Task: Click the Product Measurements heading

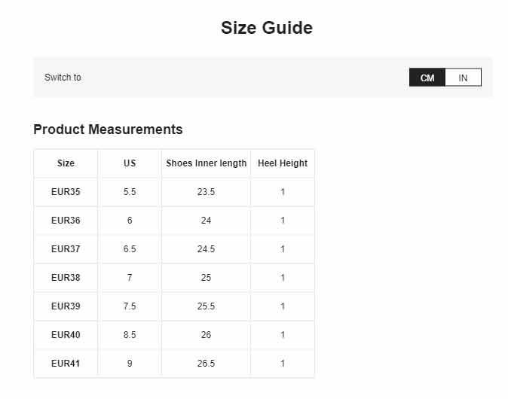Action: [108, 129]
